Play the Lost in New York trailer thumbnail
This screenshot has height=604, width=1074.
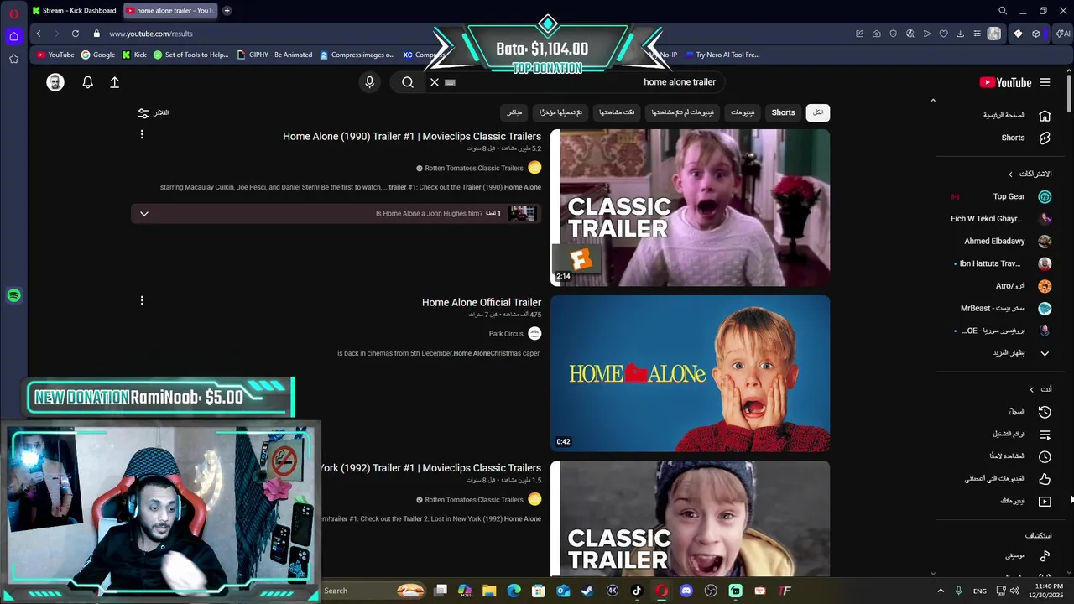pos(690,518)
